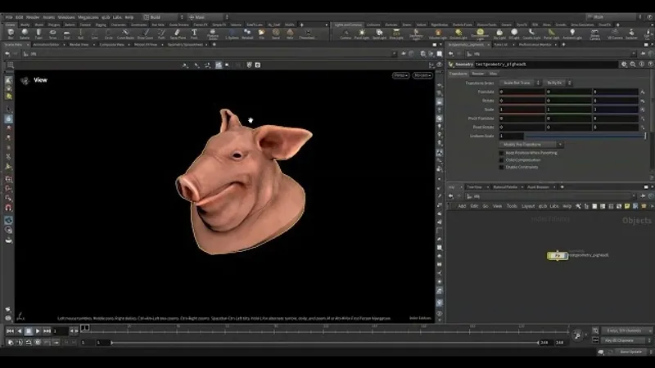Click Translate X input field
The height and width of the screenshot is (368, 655).
pos(522,92)
